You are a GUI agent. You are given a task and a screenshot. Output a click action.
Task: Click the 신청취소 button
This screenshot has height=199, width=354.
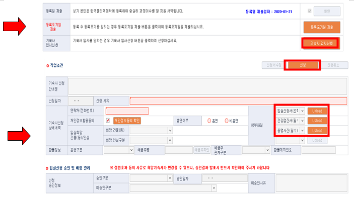click(x=334, y=65)
